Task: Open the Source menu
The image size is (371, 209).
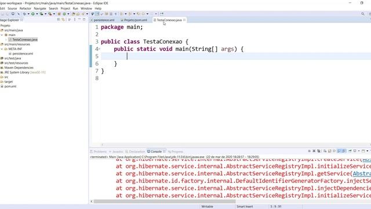Action: point(12,8)
